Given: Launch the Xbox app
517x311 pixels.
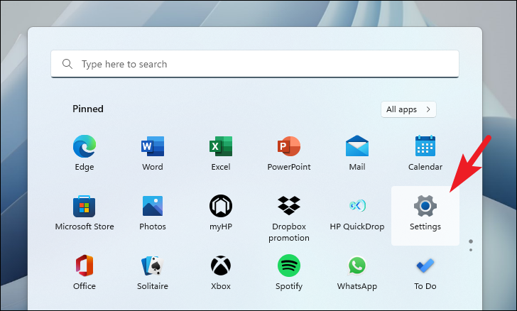Looking at the screenshot, I should click(221, 272).
